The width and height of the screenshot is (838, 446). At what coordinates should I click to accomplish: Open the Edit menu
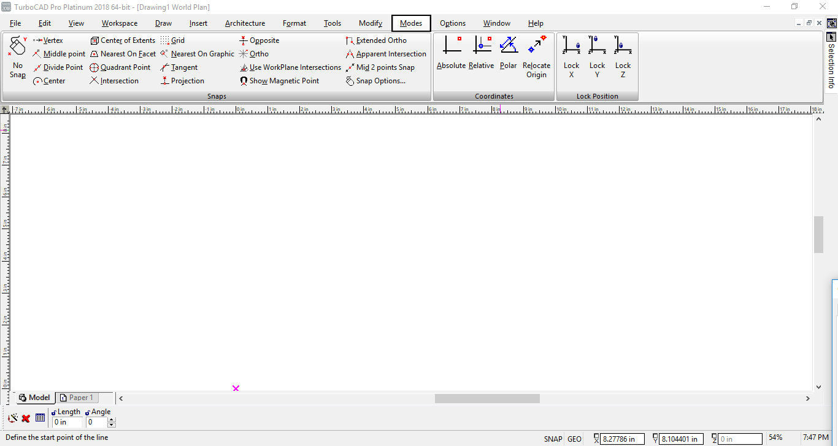[45, 23]
